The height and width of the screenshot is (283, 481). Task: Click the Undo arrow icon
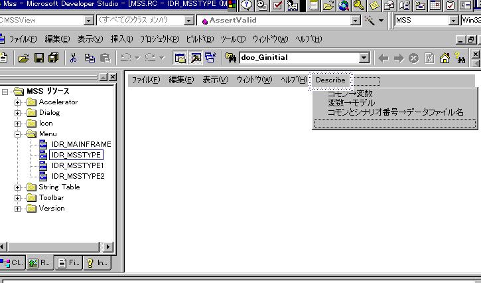coord(126,58)
